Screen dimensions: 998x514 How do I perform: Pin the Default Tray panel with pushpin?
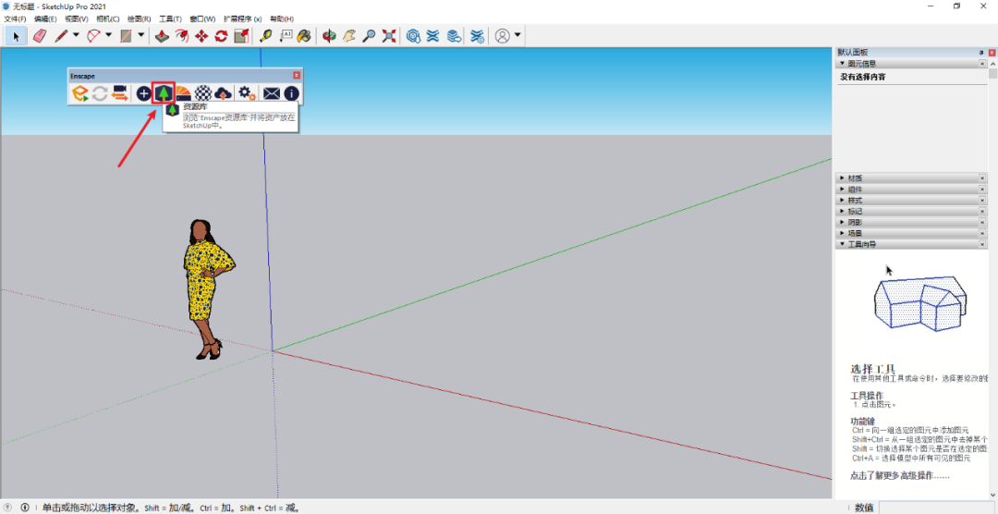click(981, 53)
